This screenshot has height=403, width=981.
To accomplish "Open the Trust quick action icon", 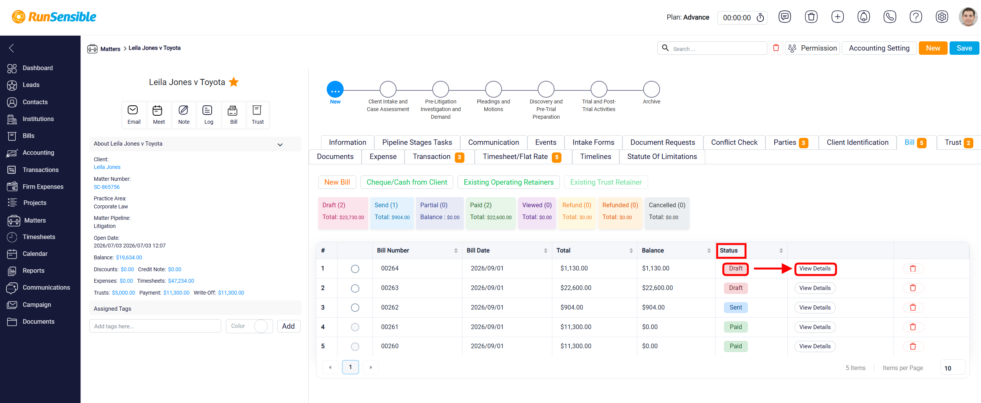I will pos(257,115).
